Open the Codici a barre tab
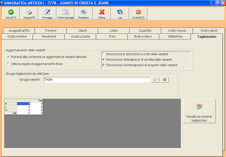The width and height of the screenshot is (226, 157). pyautogui.click(x=80, y=37)
